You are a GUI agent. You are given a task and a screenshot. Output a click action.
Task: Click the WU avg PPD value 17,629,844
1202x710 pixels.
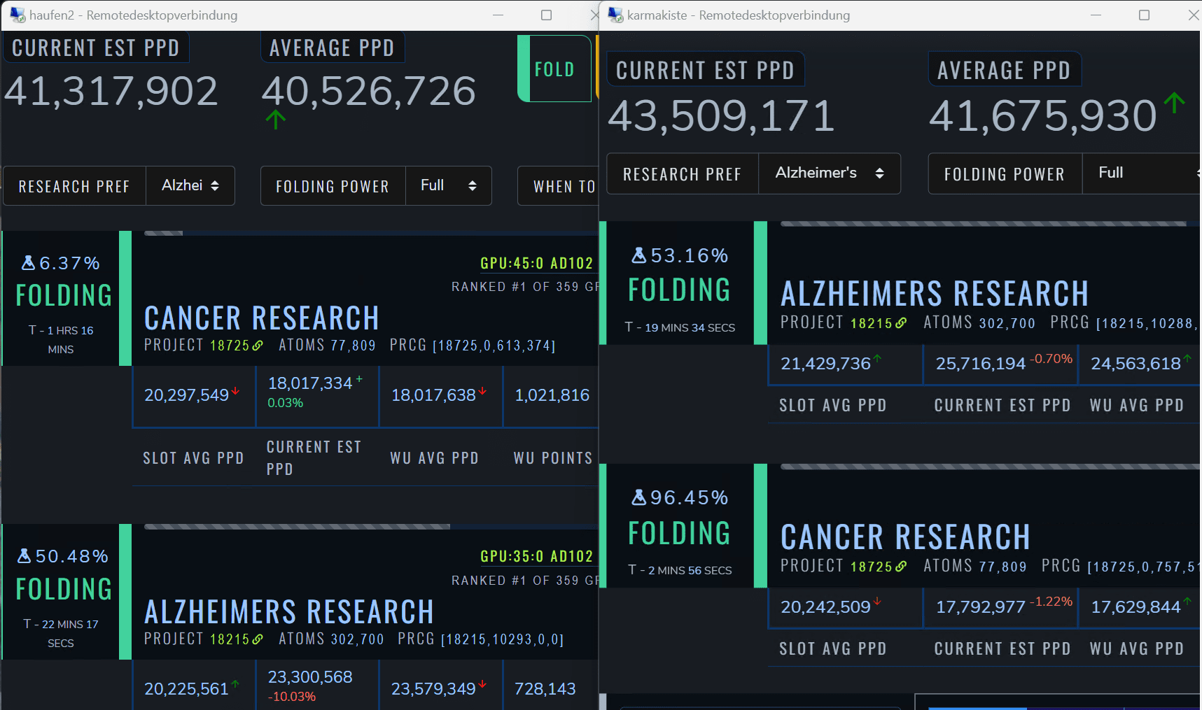[x=1136, y=607]
